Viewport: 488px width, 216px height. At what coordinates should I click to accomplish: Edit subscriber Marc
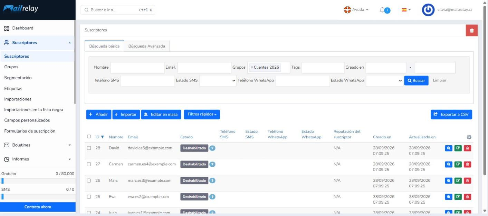pyautogui.click(x=458, y=180)
